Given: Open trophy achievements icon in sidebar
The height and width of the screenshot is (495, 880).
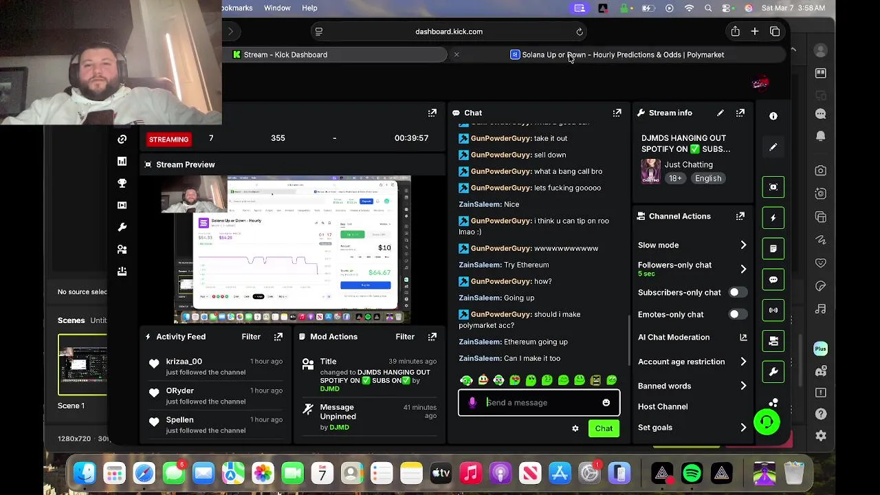Looking at the screenshot, I should click(122, 183).
